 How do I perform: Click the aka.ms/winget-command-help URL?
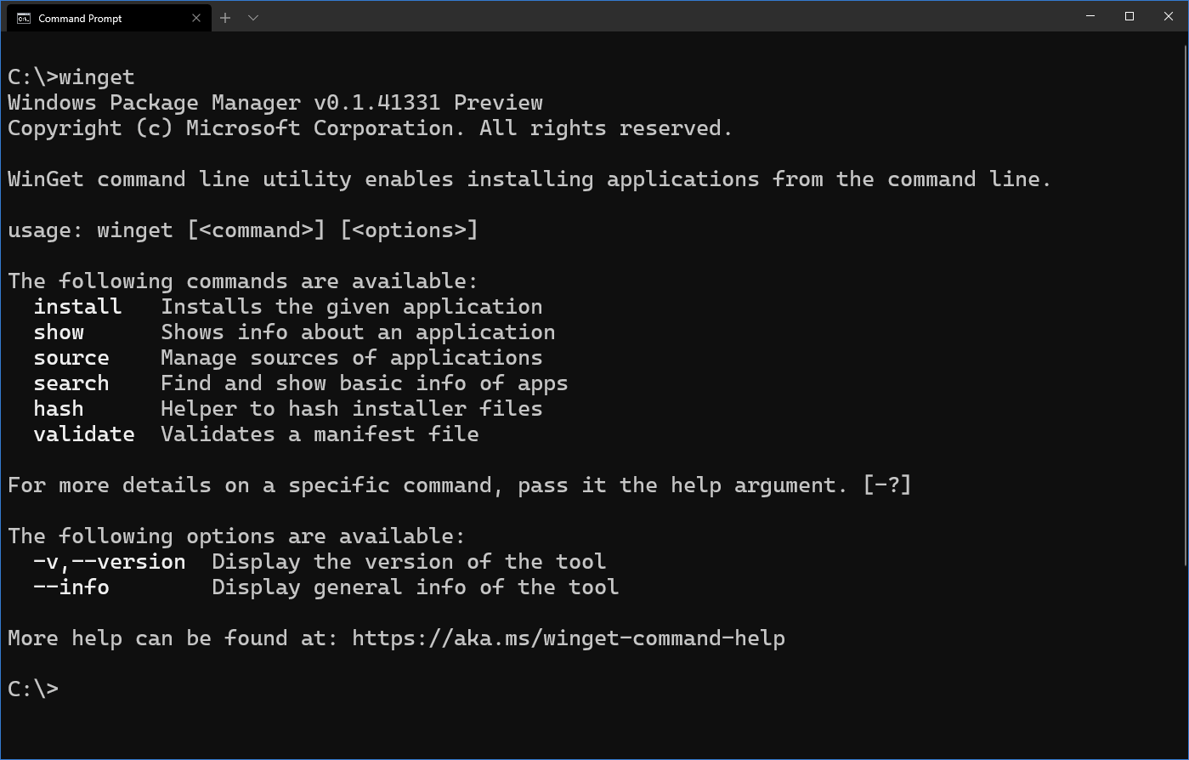569,638
